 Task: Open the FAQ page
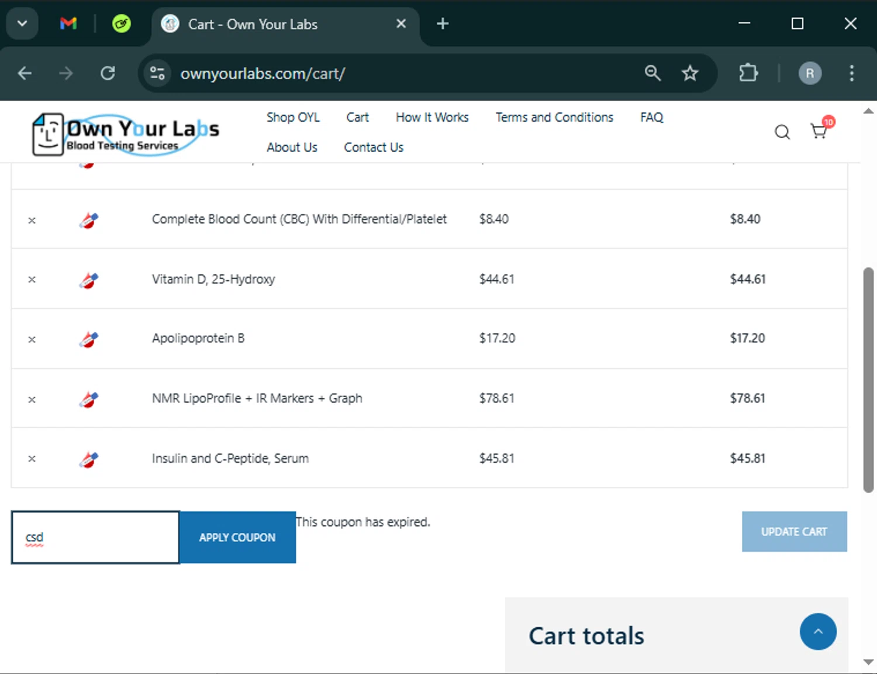tap(651, 118)
